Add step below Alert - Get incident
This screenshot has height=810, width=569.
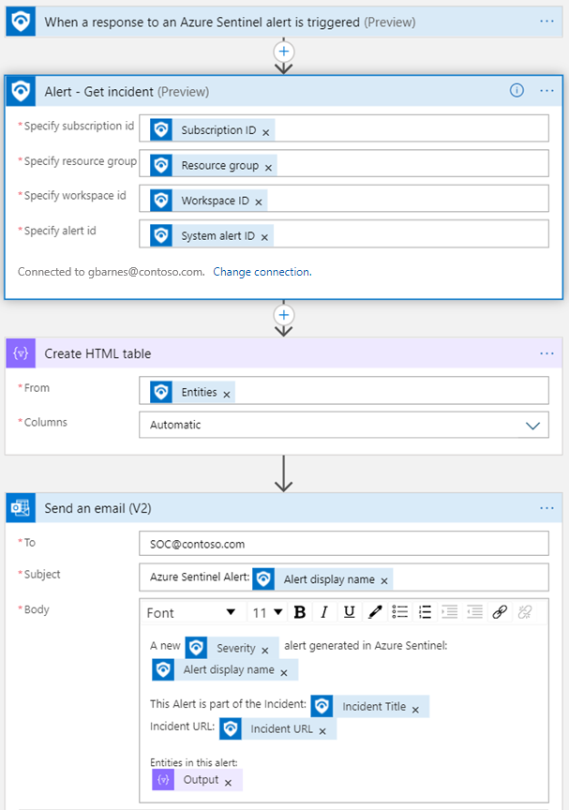[283, 315]
